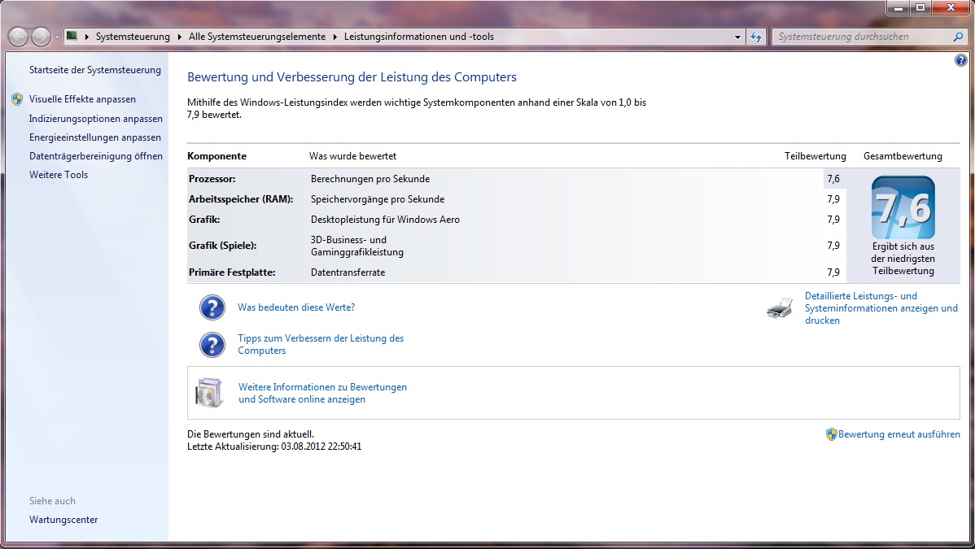Open Was bedeuten diese Werte? link
The image size is (975, 549).
point(296,307)
